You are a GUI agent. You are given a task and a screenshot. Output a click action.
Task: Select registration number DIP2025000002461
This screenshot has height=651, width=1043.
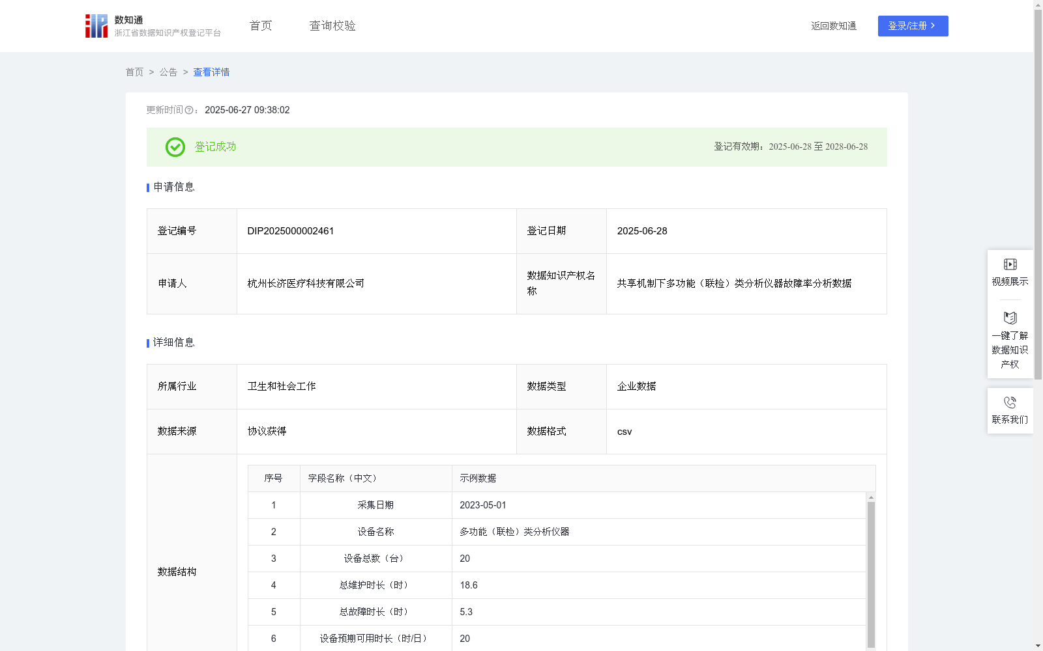pyautogui.click(x=291, y=231)
